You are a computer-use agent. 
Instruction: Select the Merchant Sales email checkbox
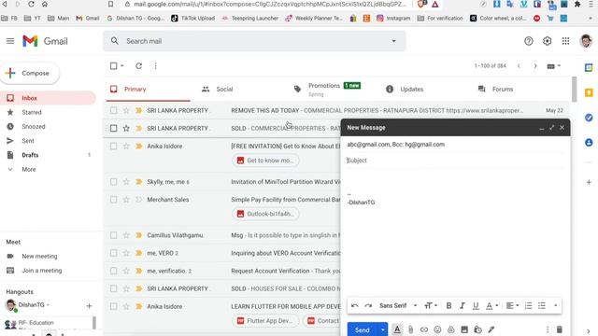click(114, 200)
